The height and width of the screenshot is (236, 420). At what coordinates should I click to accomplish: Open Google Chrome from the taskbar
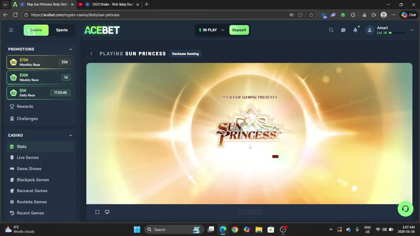point(235,229)
